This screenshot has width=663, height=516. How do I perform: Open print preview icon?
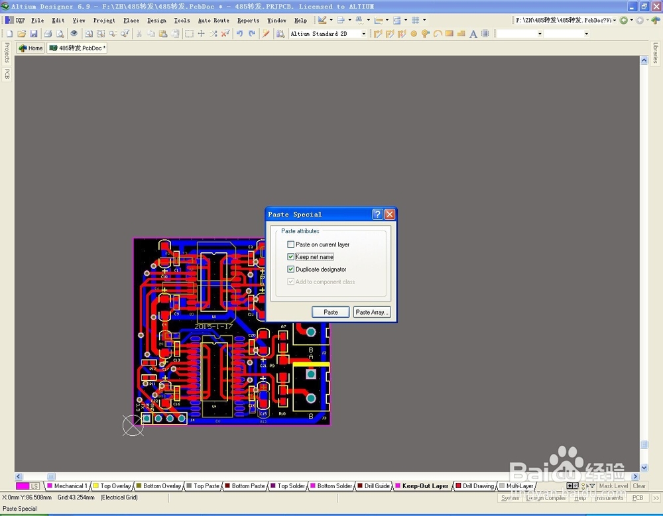(x=60, y=33)
